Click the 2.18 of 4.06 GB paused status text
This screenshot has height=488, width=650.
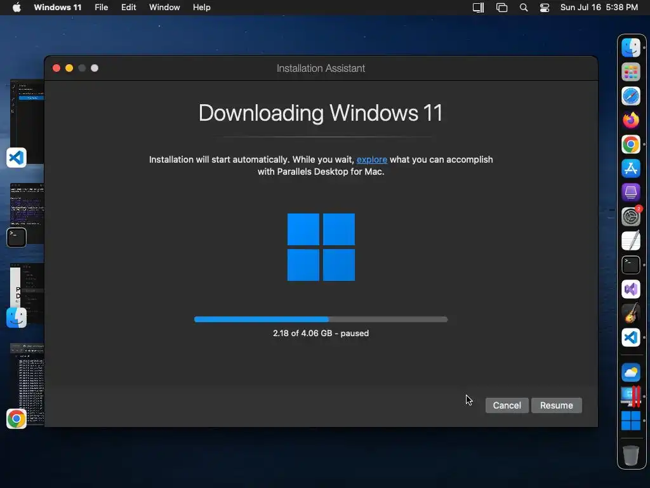pos(321,333)
